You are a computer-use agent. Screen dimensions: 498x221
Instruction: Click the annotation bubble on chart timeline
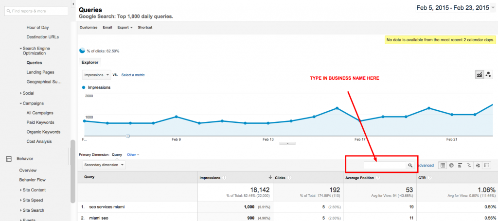128,136
